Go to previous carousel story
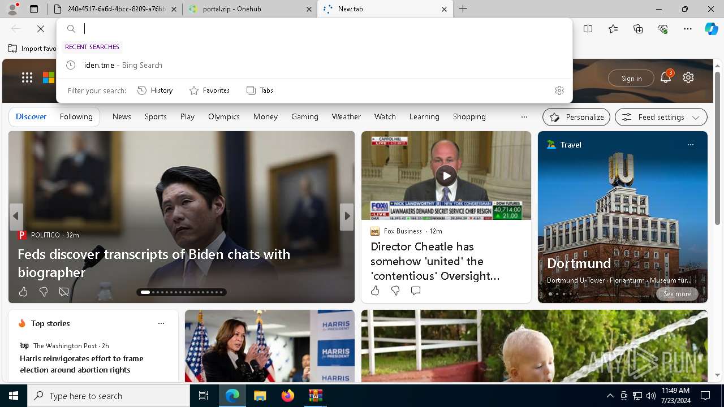Screen dimensions: 724x407 (x=16, y=217)
